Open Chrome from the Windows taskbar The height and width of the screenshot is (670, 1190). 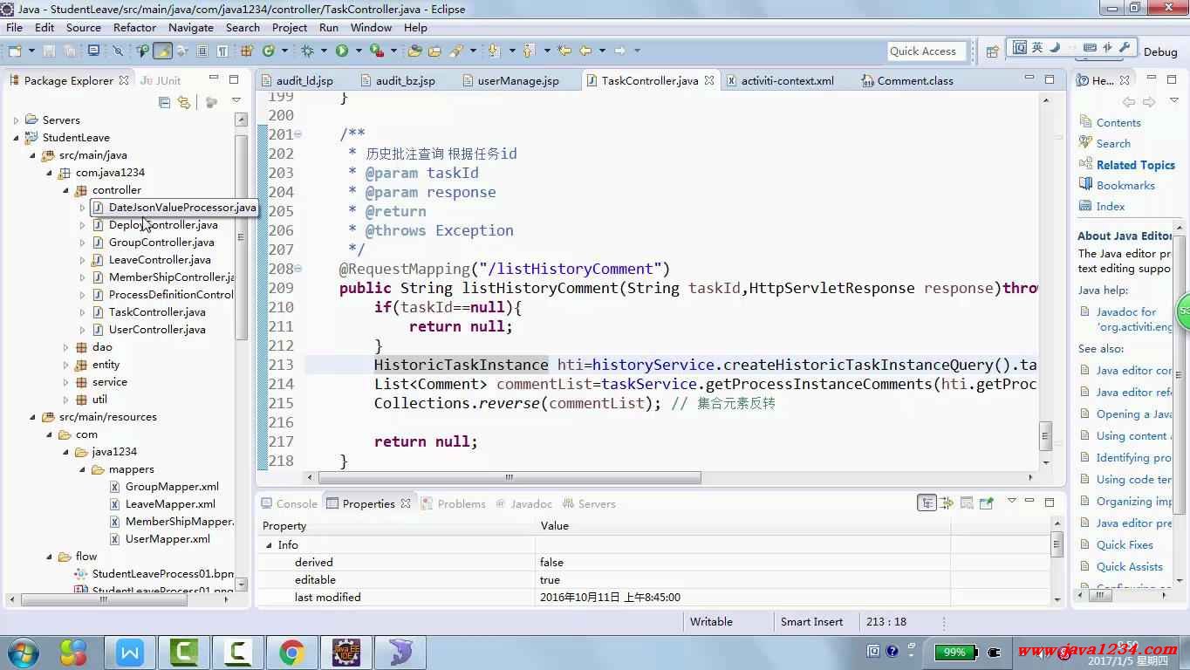[292, 652]
